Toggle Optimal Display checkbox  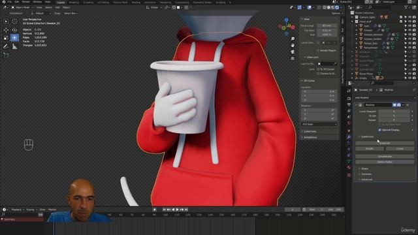[379, 130]
